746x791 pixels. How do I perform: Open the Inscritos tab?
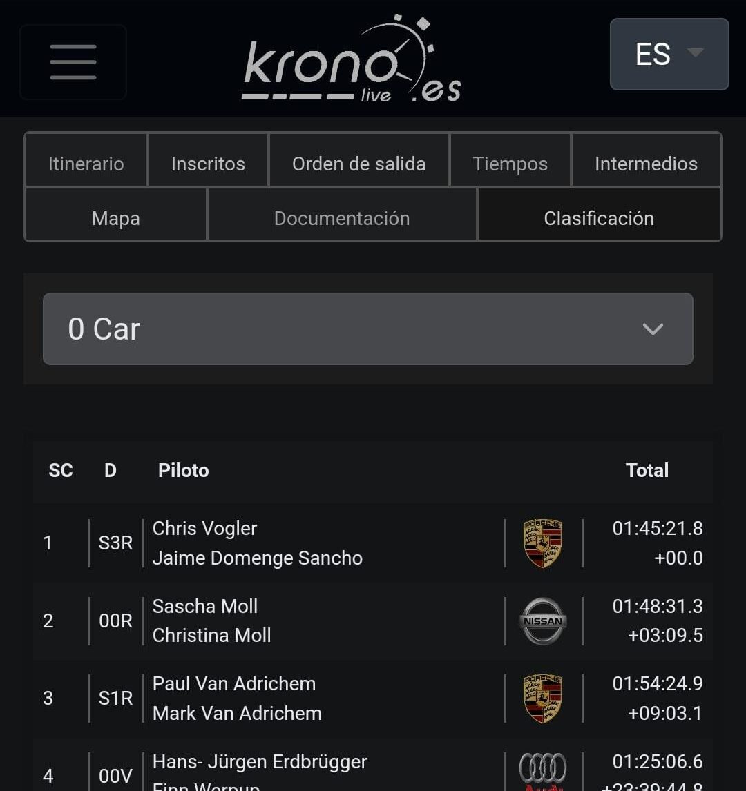pos(208,164)
